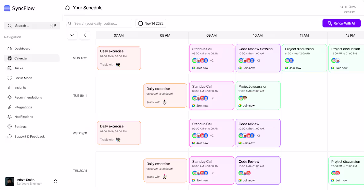Switch to Focus Mode
The height and width of the screenshot is (190, 364).
coord(31,78)
